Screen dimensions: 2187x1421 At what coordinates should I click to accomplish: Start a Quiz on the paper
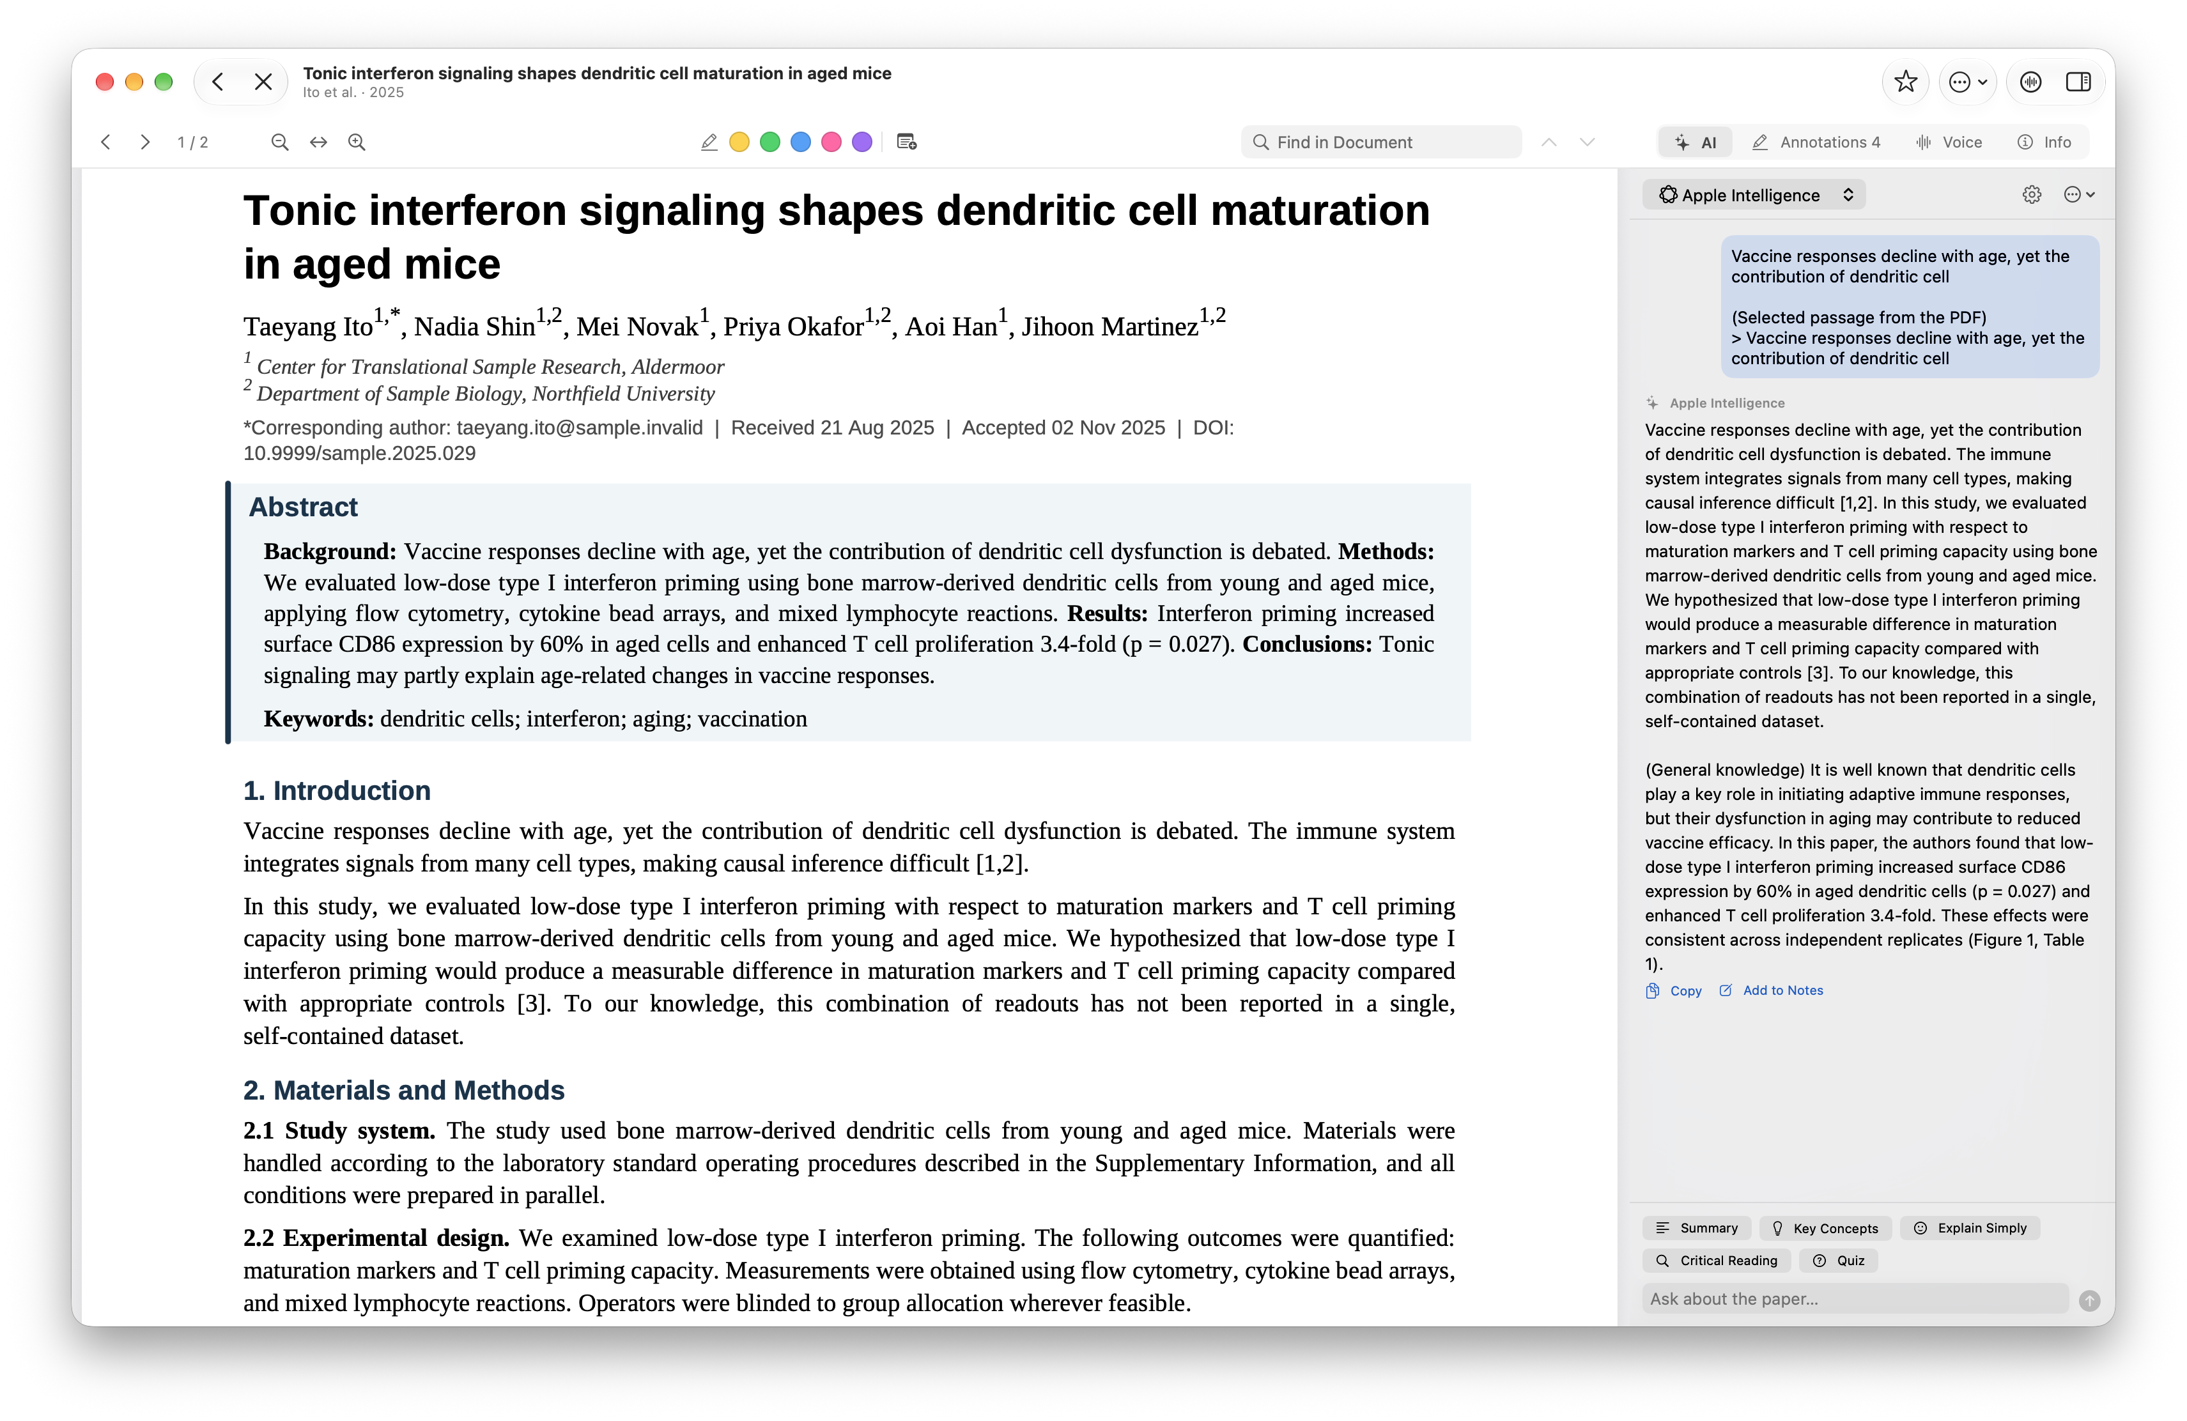pyautogui.click(x=1838, y=1260)
